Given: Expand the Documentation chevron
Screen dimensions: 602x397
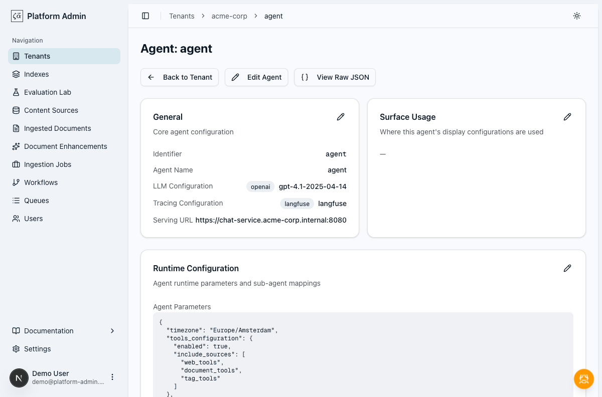Looking at the screenshot, I should (x=112, y=331).
